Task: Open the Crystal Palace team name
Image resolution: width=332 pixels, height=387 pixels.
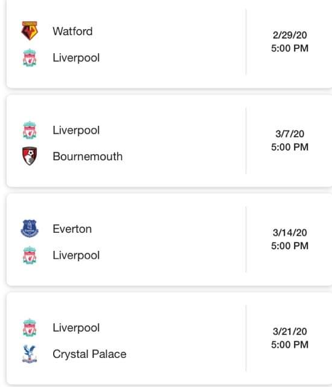Action: click(89, 354)
